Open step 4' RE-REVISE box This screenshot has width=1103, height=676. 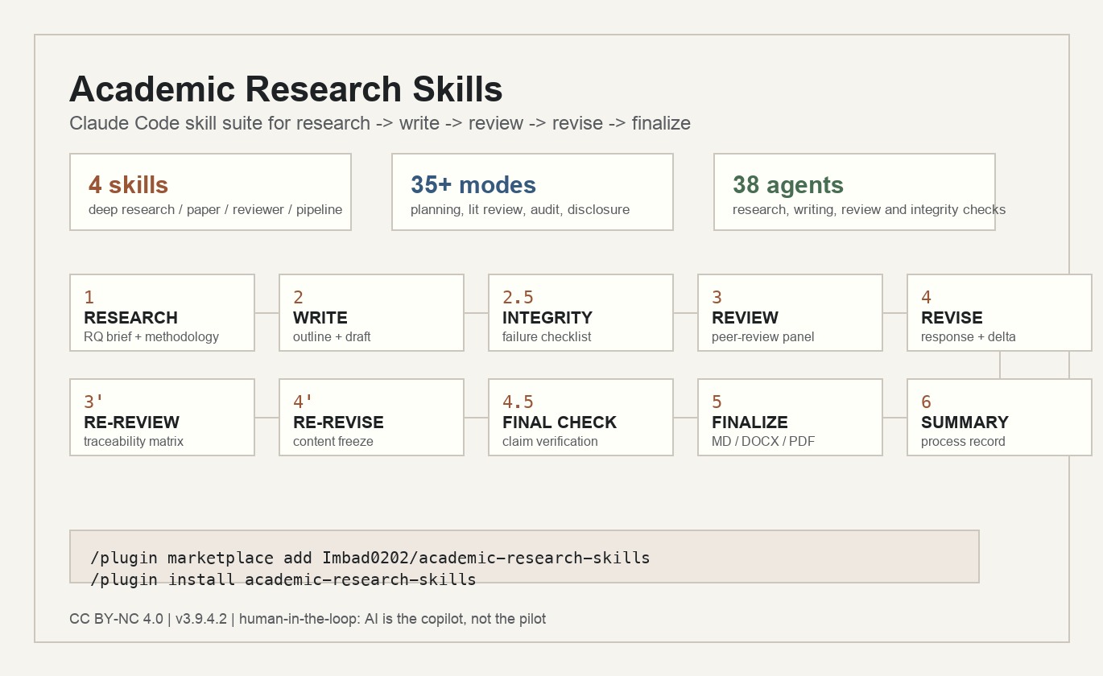[x=371, y=417]
